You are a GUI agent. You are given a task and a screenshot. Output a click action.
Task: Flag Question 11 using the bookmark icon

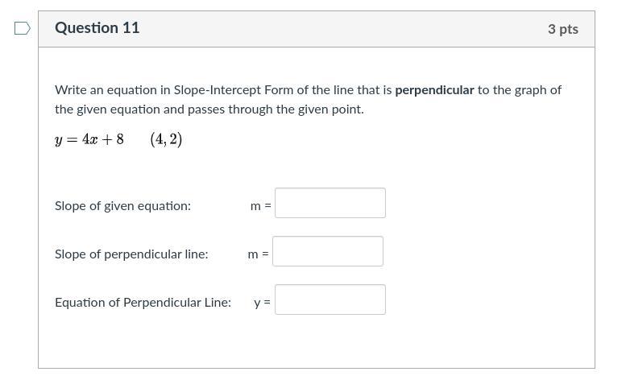(23, 28)
